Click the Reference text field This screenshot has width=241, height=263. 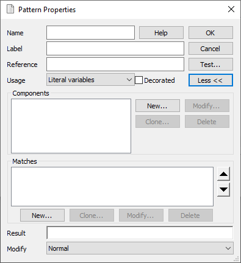[115, 65]
